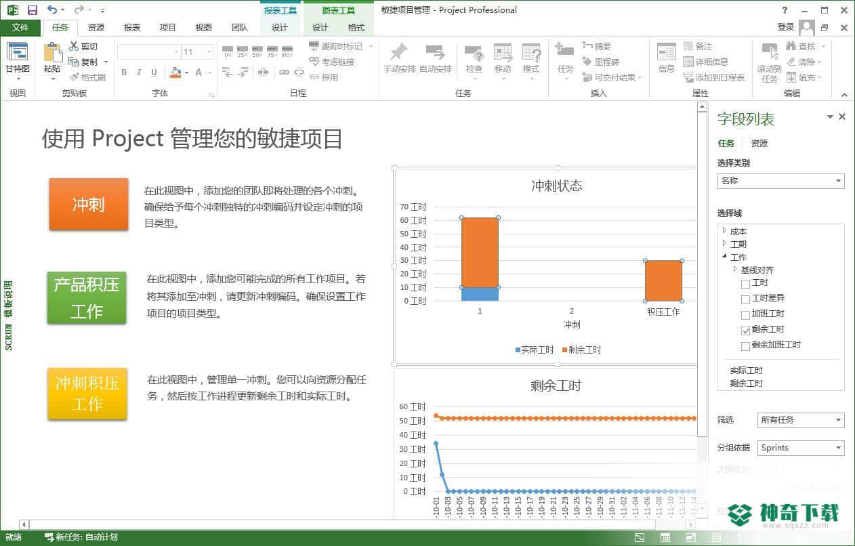The width and height of the screenshot is (855, 546).
Task: Switch to the 报表 ribbon tab
Action: pos(132,28)
